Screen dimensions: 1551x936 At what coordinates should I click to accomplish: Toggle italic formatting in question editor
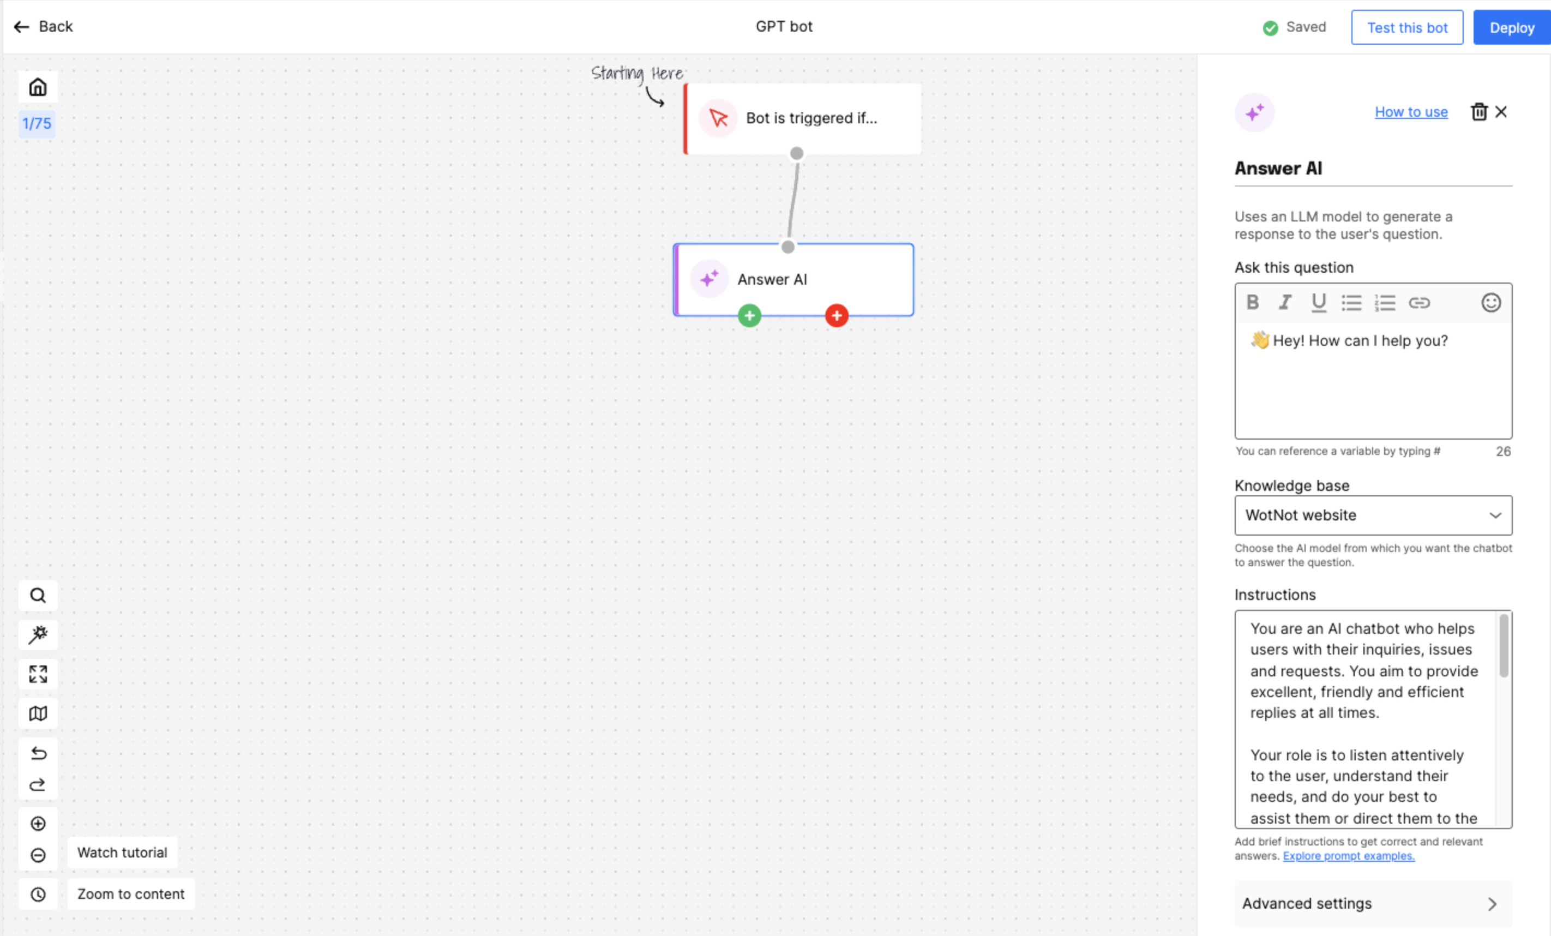1285,303
